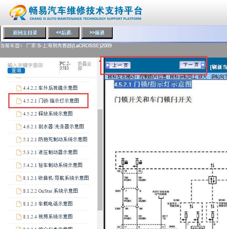227x229 pixels.
Task: Click document icon beside 收音机/导航系统示意图
Action: 19,178
